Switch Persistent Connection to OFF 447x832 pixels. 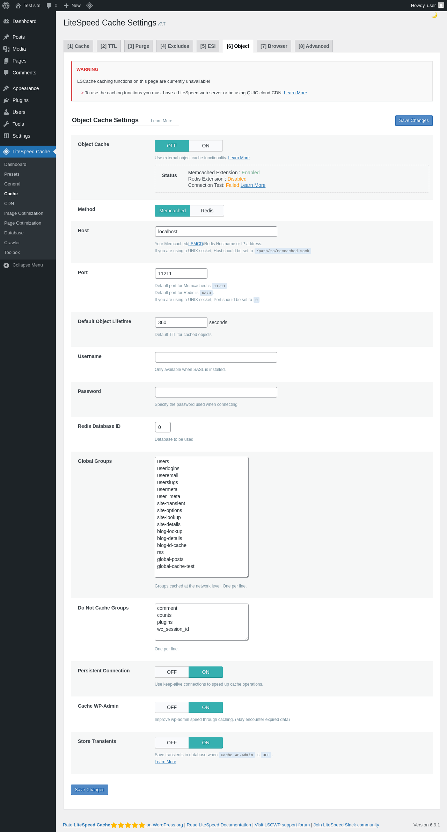[x=172, y=672]
